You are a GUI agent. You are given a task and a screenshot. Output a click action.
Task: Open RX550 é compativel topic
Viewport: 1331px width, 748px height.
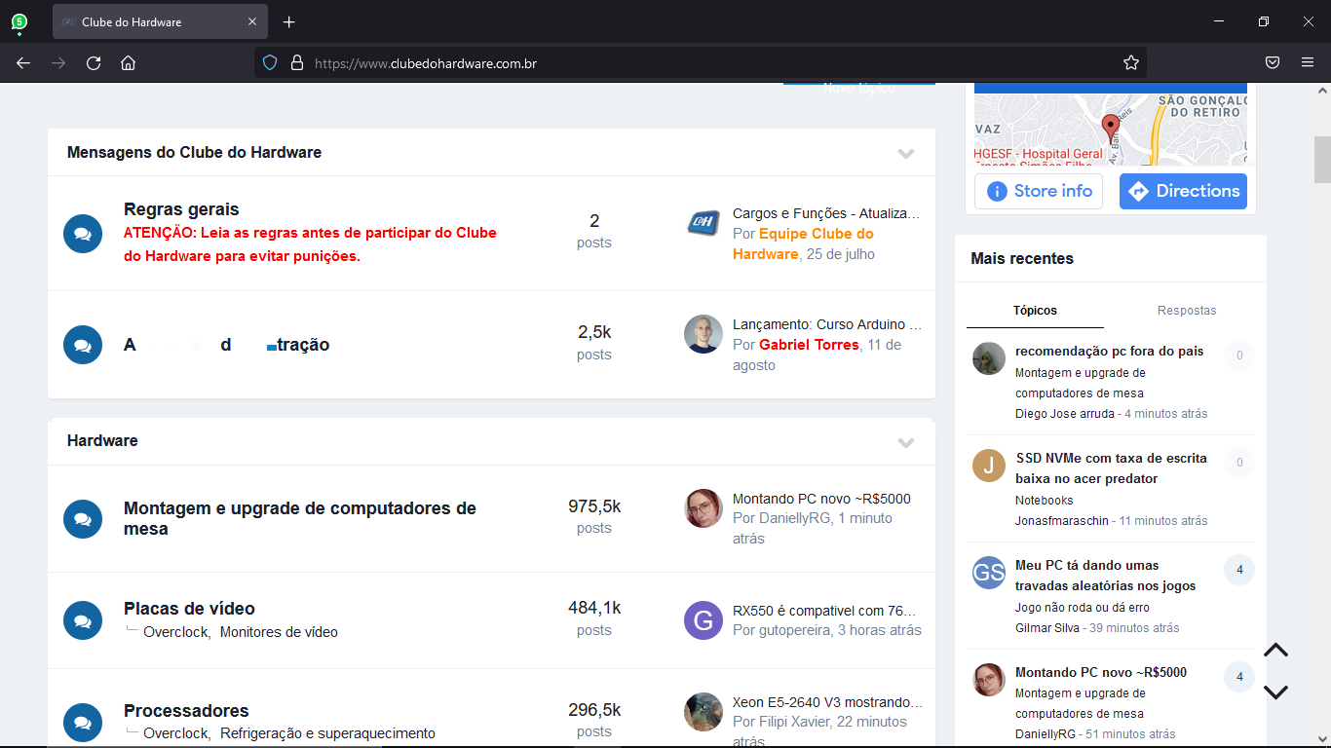[824, 611]
